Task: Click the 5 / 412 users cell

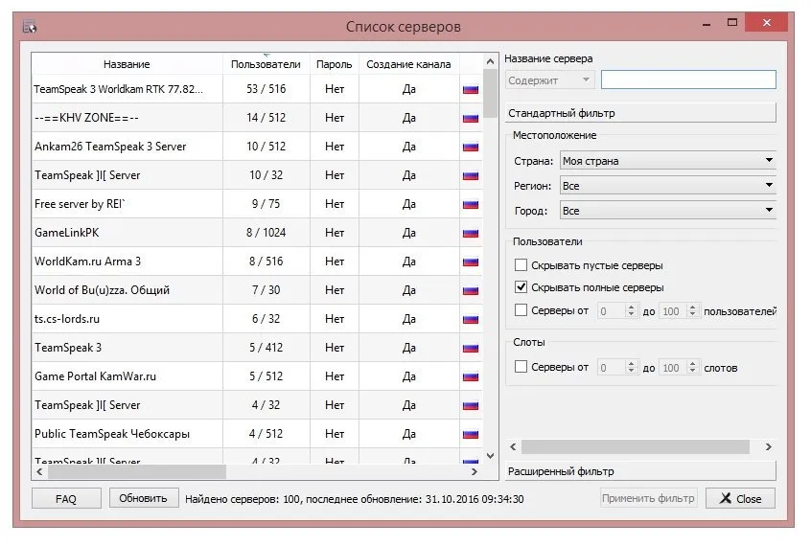Action: (266, 348)
